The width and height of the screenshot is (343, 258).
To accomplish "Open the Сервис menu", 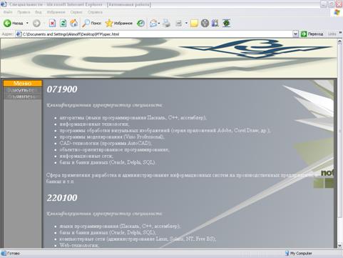I will pyautogui.click(x=76, y=12).
